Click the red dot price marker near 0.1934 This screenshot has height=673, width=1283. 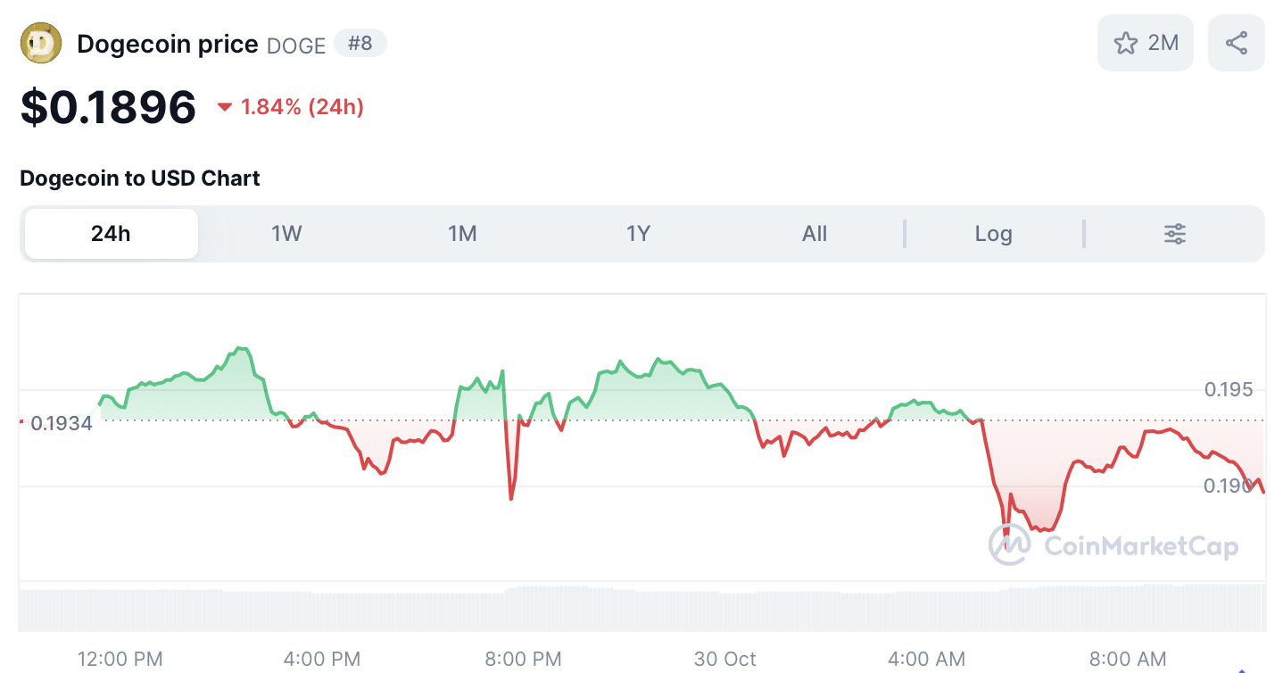[20, 422]
